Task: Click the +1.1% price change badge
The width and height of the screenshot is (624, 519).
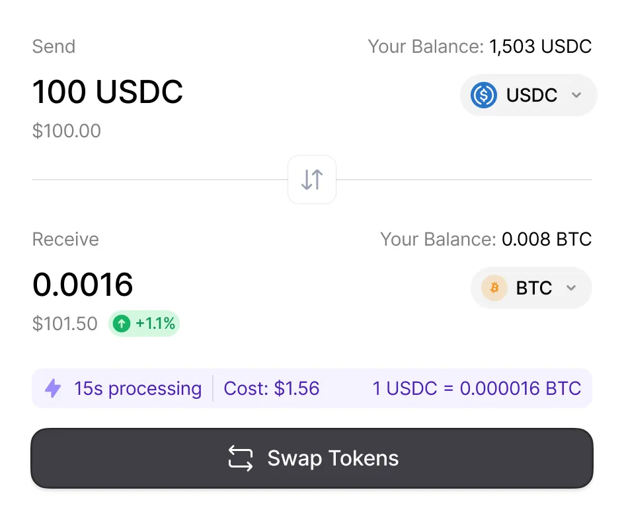Action: tap(144, 324)
